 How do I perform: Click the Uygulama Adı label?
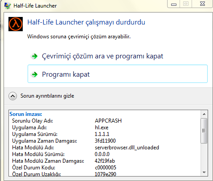(29, 128)
